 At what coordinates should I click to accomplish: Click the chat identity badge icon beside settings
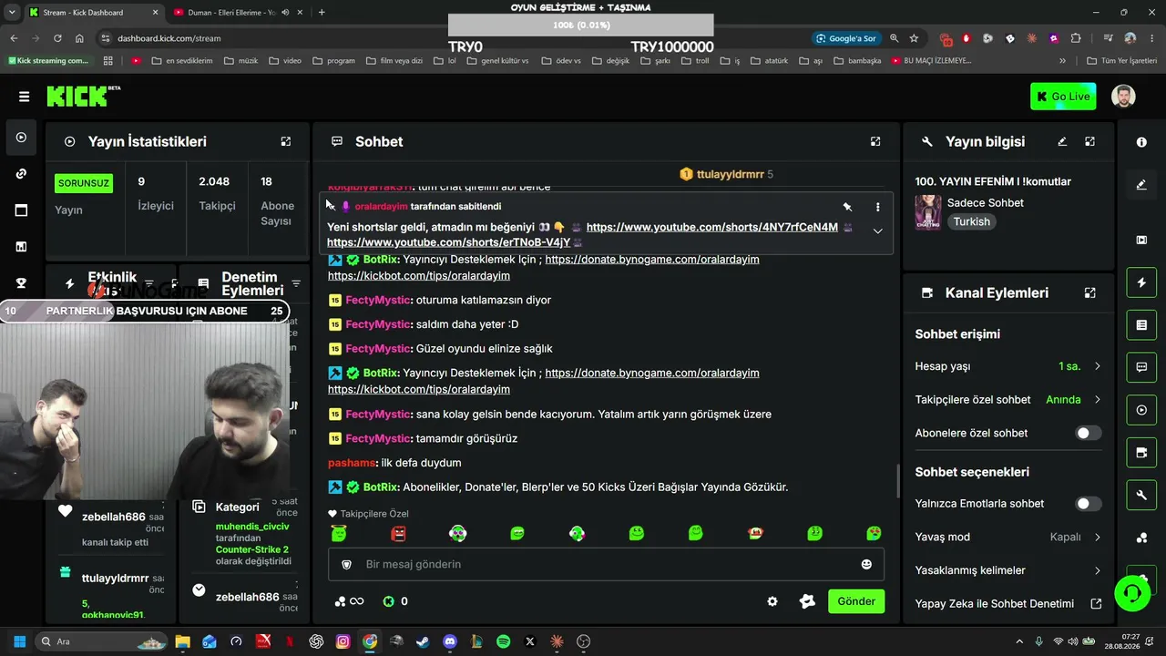807,601
